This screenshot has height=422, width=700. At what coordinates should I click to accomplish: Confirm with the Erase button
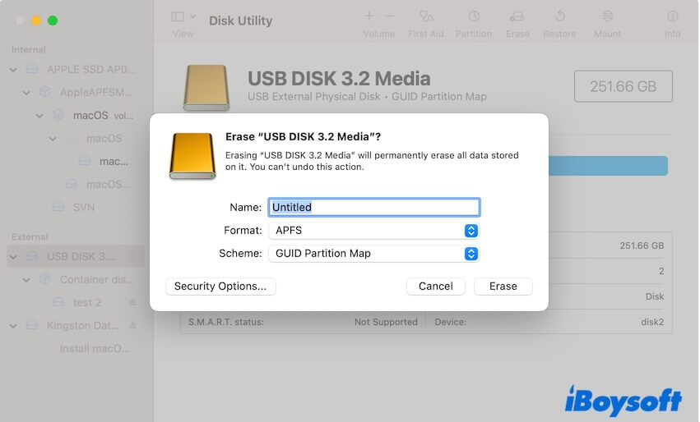(503, 287)
